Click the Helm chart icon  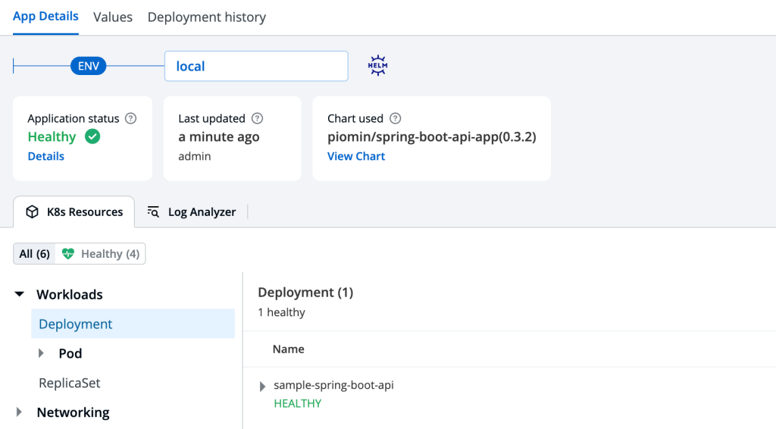(377, 66)
